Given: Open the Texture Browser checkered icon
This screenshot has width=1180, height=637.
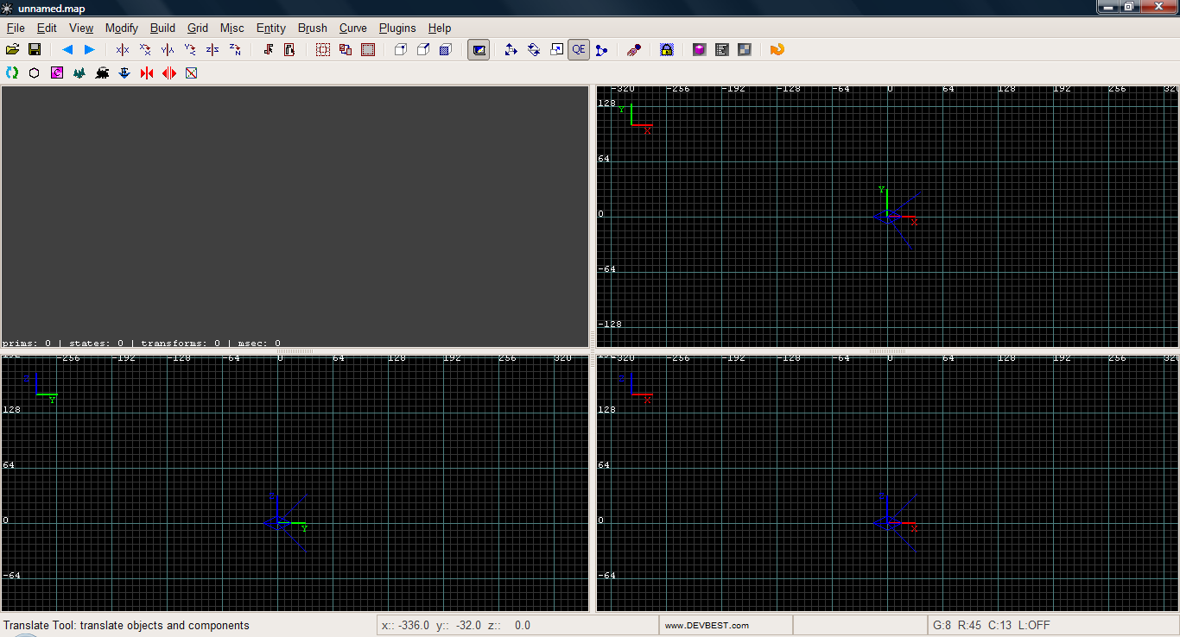Looking at the screenshot, I should [x=745, y=50].
